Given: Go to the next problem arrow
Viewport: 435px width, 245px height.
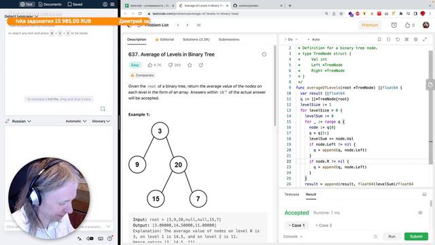Looking at the screenshot, I should pyautogui.click(x=188, y=25).
